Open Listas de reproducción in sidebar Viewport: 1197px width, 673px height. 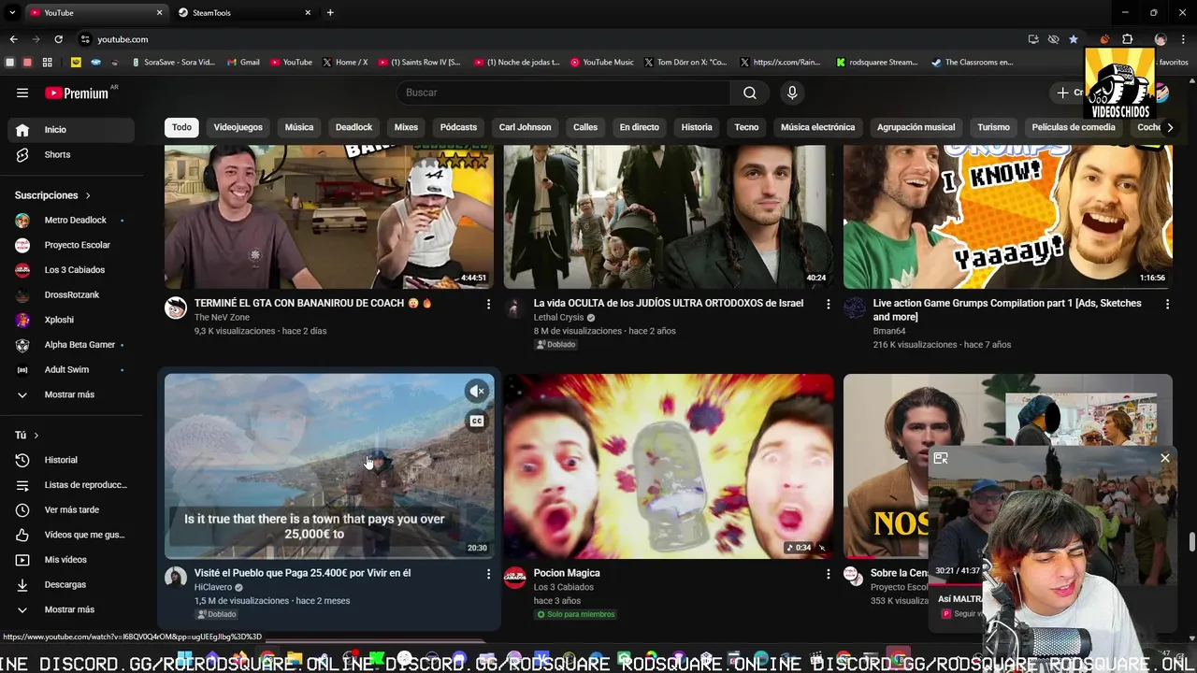[x=70, y=485]
